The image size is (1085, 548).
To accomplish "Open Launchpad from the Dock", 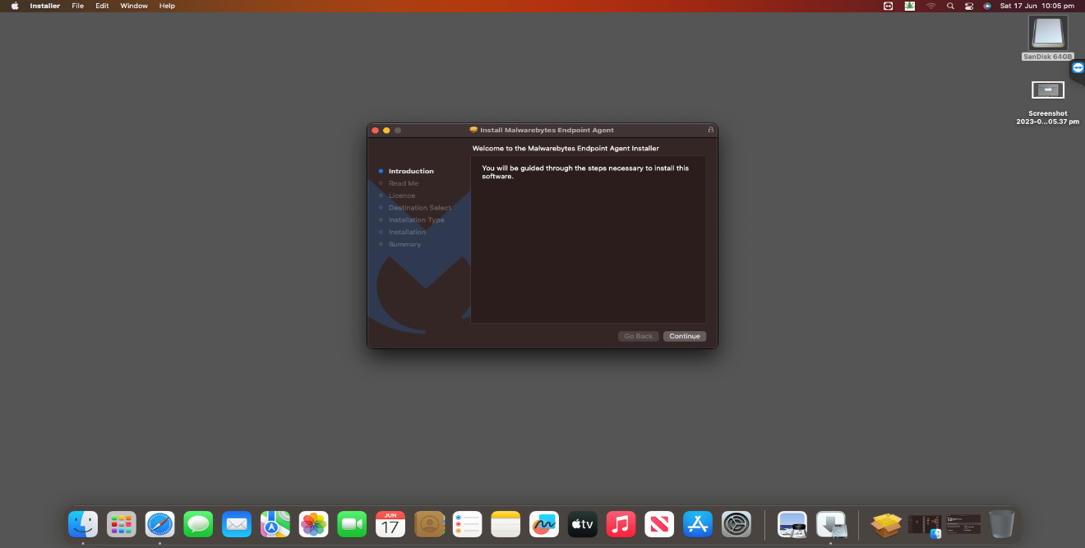I will (122, 523).
